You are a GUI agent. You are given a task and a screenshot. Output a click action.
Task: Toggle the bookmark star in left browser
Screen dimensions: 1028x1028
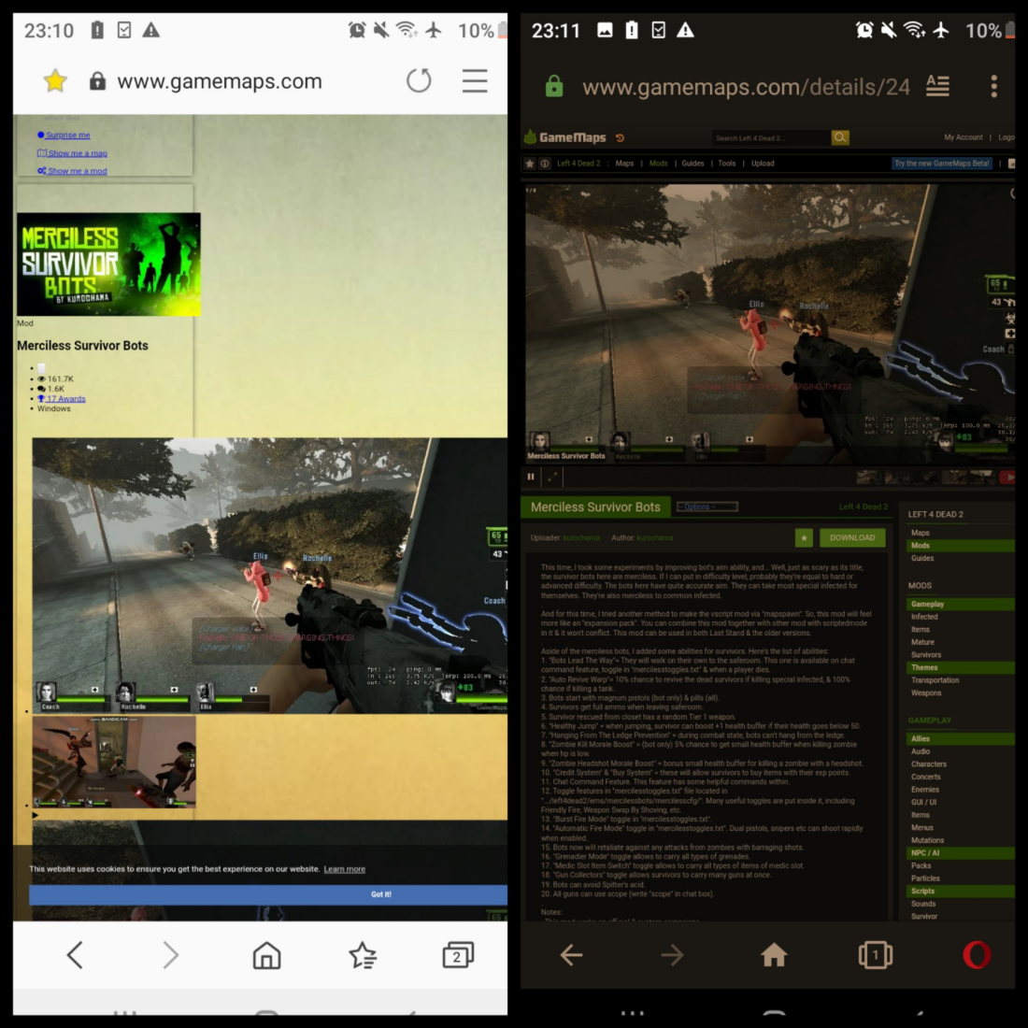pyautogui.click(x=54, y=80)
